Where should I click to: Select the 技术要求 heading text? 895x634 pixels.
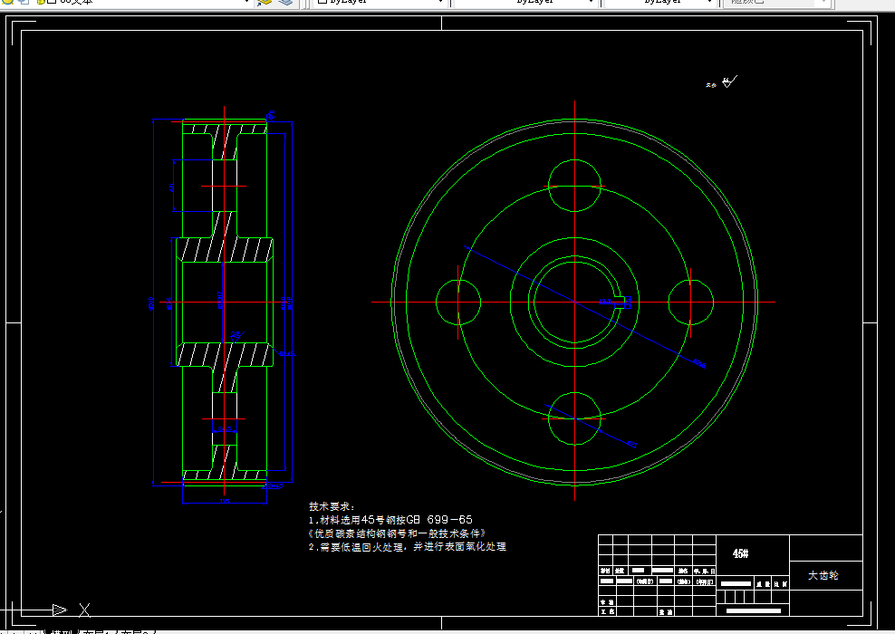coord(332,506)
